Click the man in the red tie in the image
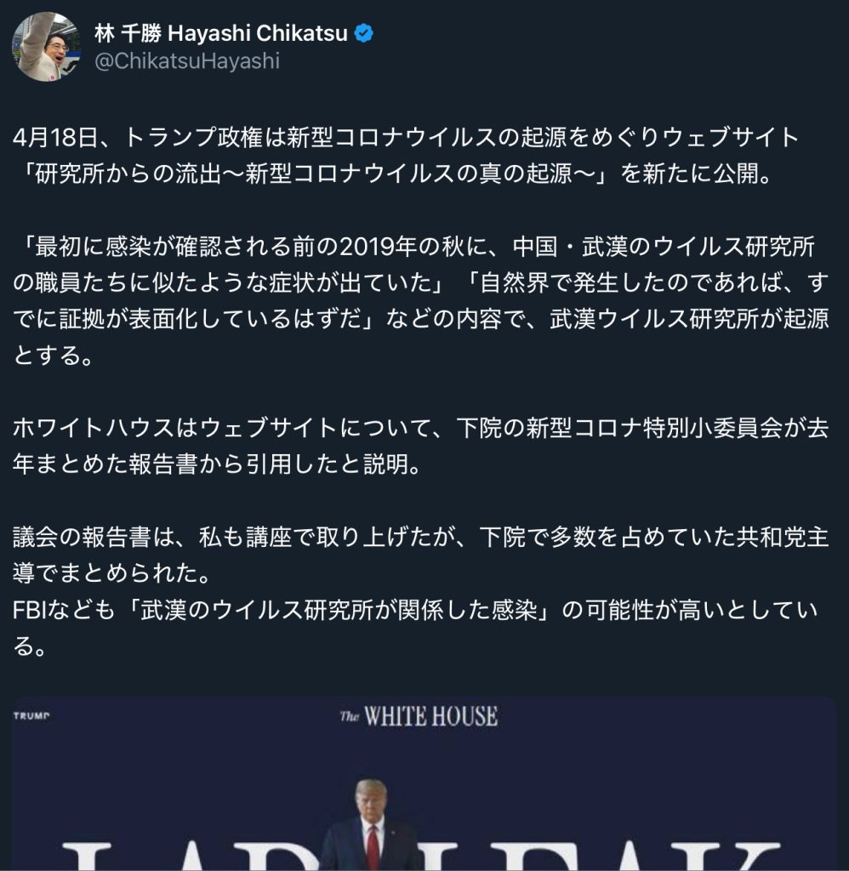This screenshot has width=849, height=871. coord(371,825)
